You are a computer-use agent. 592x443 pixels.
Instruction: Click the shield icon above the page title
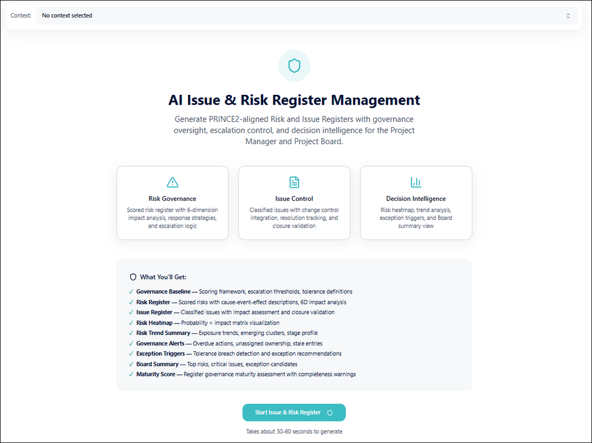[294, 65]
